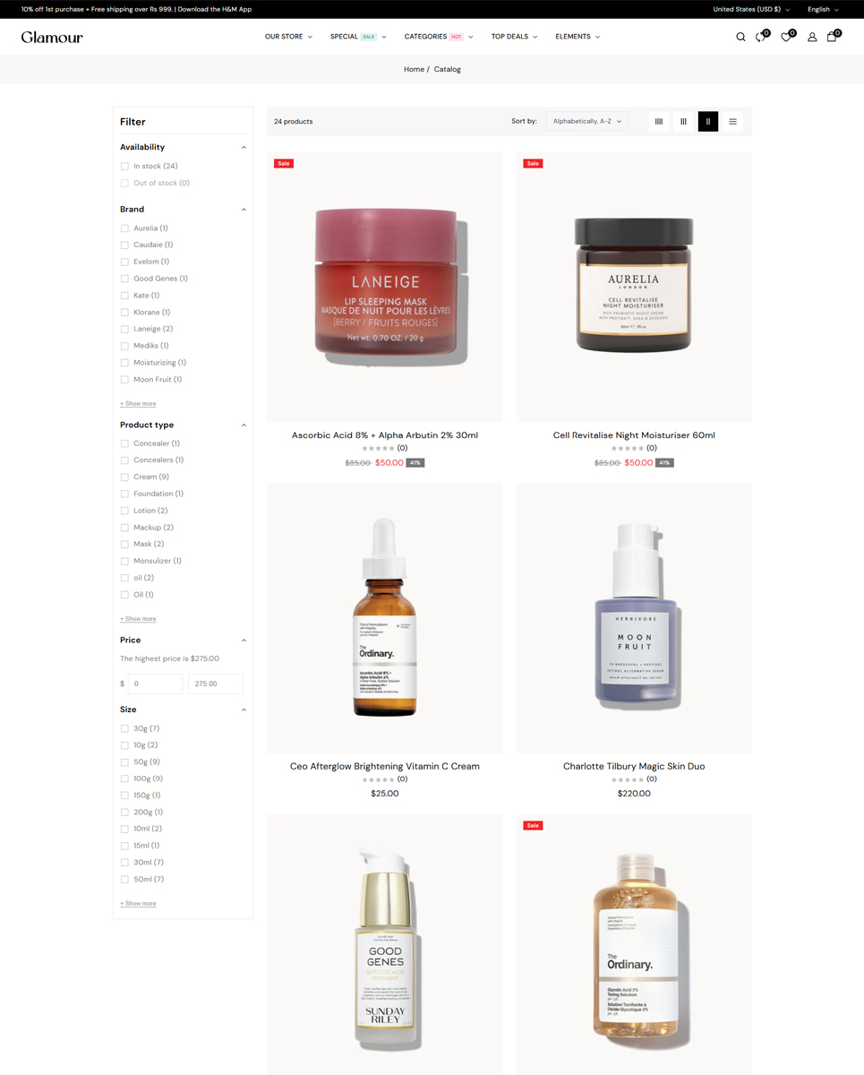Switch to list view layout
The image size is (864, 1075).
click(732, 121)
